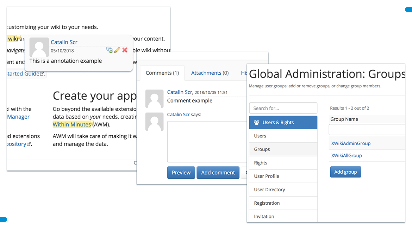Image resolution: width=412 pixels, height=229 pixels.
Task: Click 'Results 1 - 2 out of 2' text
Action: coord(349,108)
